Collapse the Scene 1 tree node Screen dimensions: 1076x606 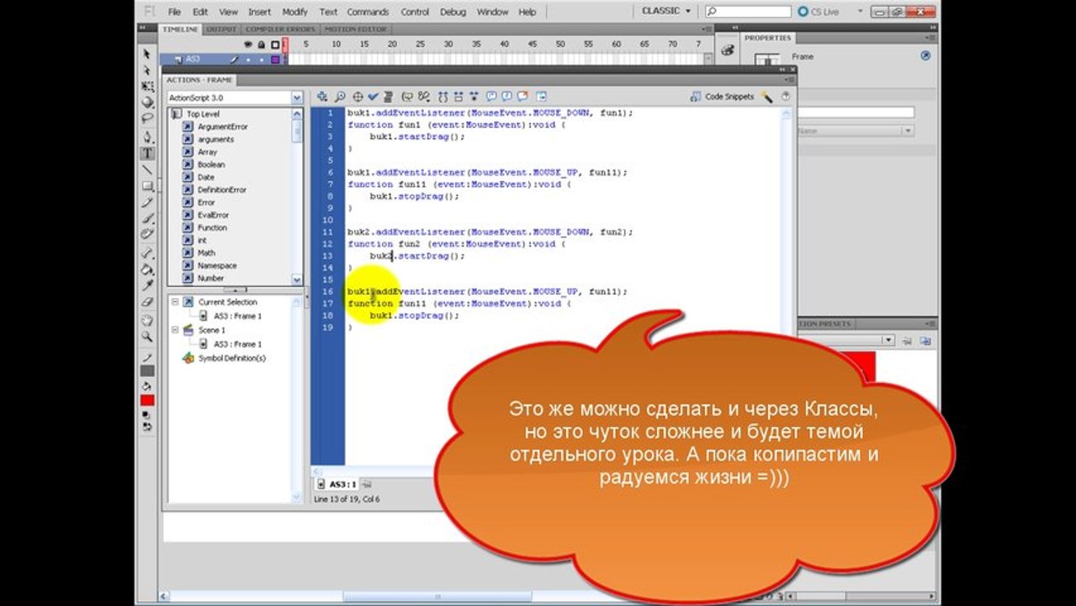tap(174, 331)
